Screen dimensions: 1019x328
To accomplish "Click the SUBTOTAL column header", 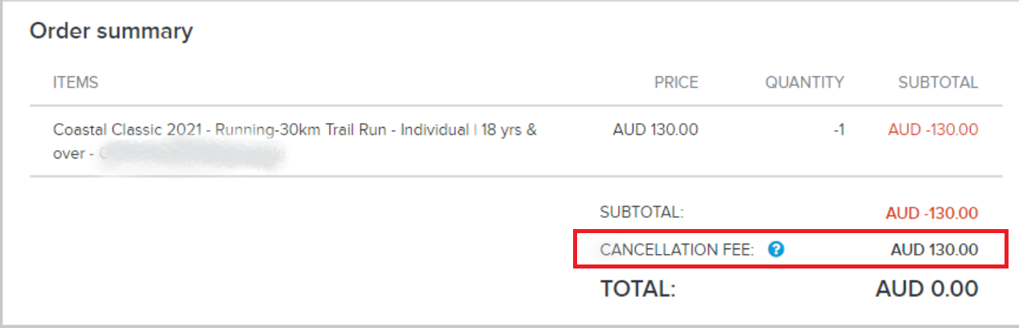I will click(x=939, y=82).
